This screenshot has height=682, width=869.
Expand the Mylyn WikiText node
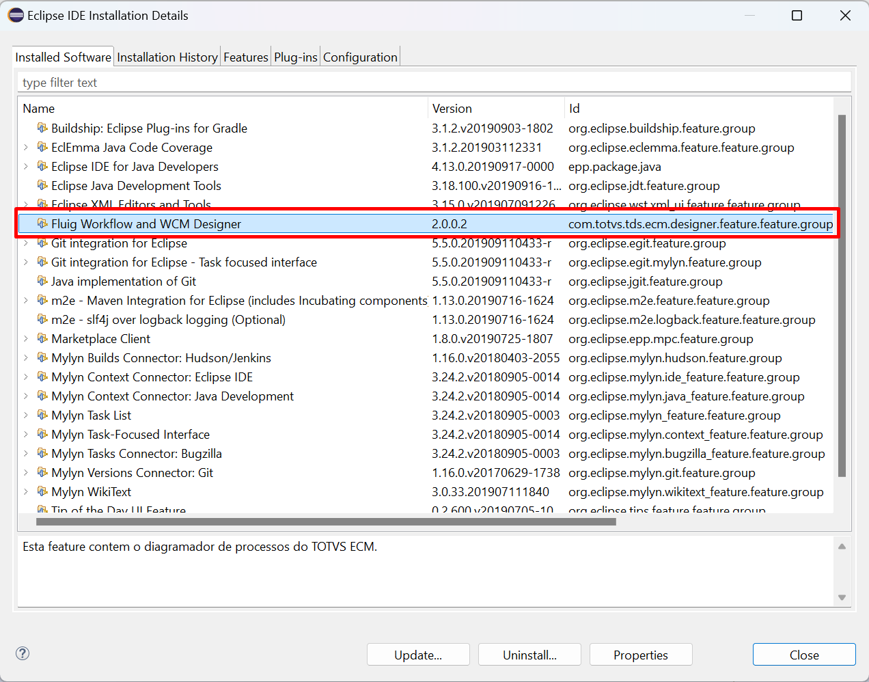pos(26,491)
